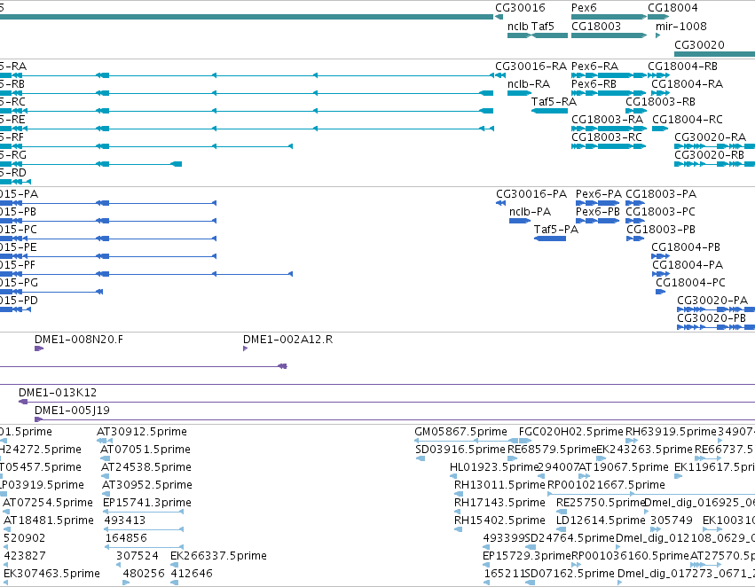Click transcript nclb-RA
Screen dimensions: 755x587
pyautogui.click(x=529, y=84)
